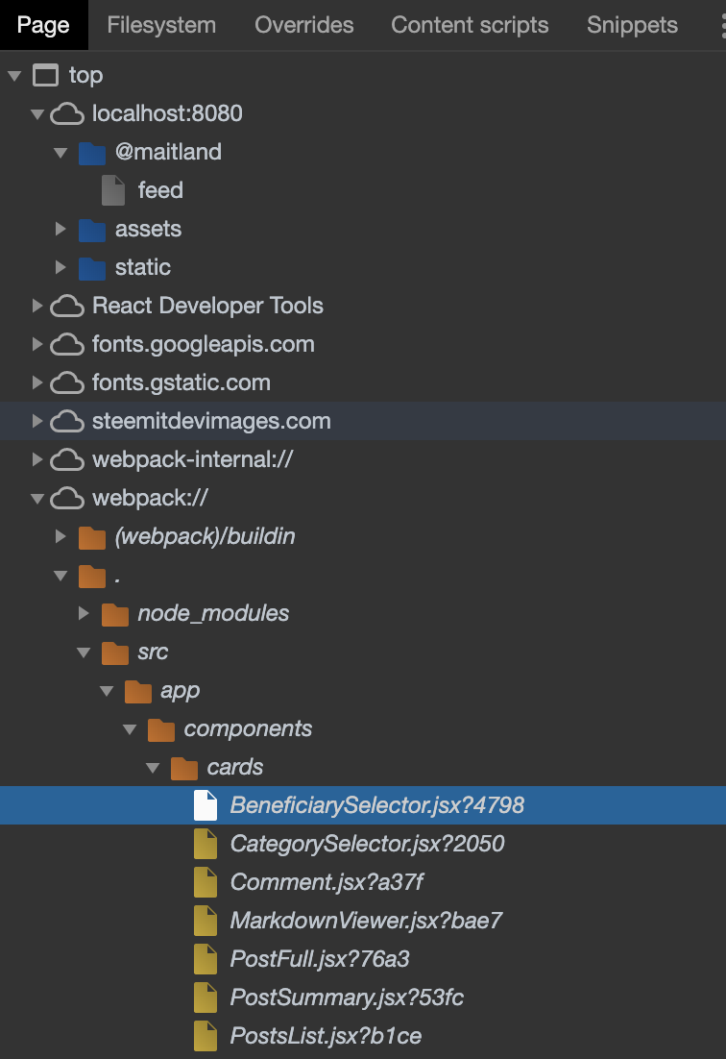This screenshot has width=726, height=1059.
Task: Switch to Content scripts tab
Action: pyautogui.click(x=470, y=25)
